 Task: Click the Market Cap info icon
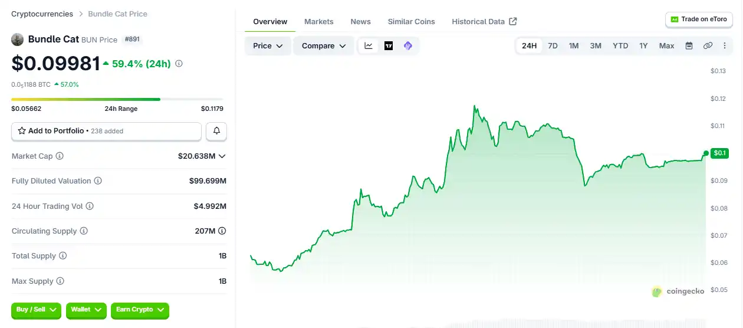click(60, 156)
